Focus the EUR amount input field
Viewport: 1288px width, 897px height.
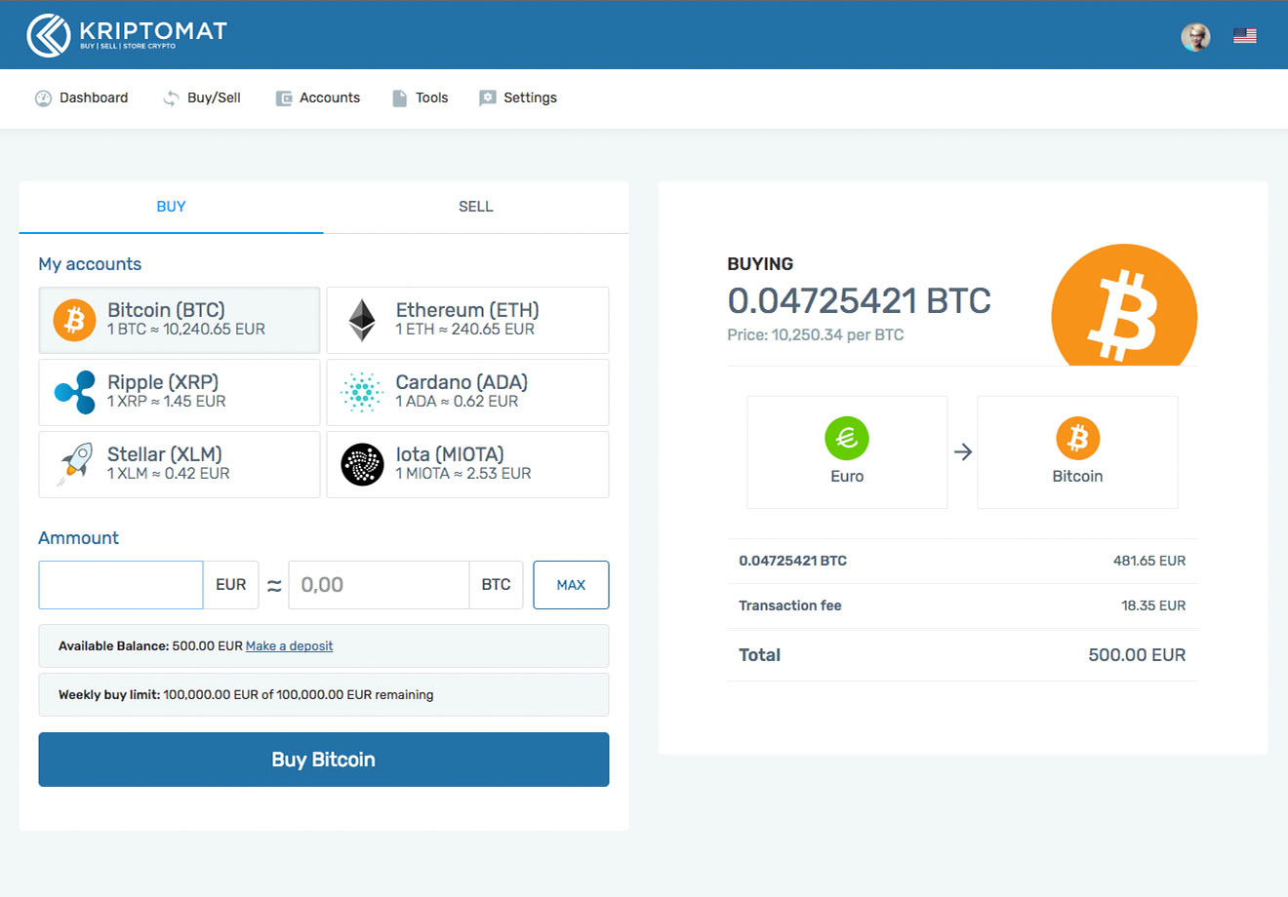[121, 585]
